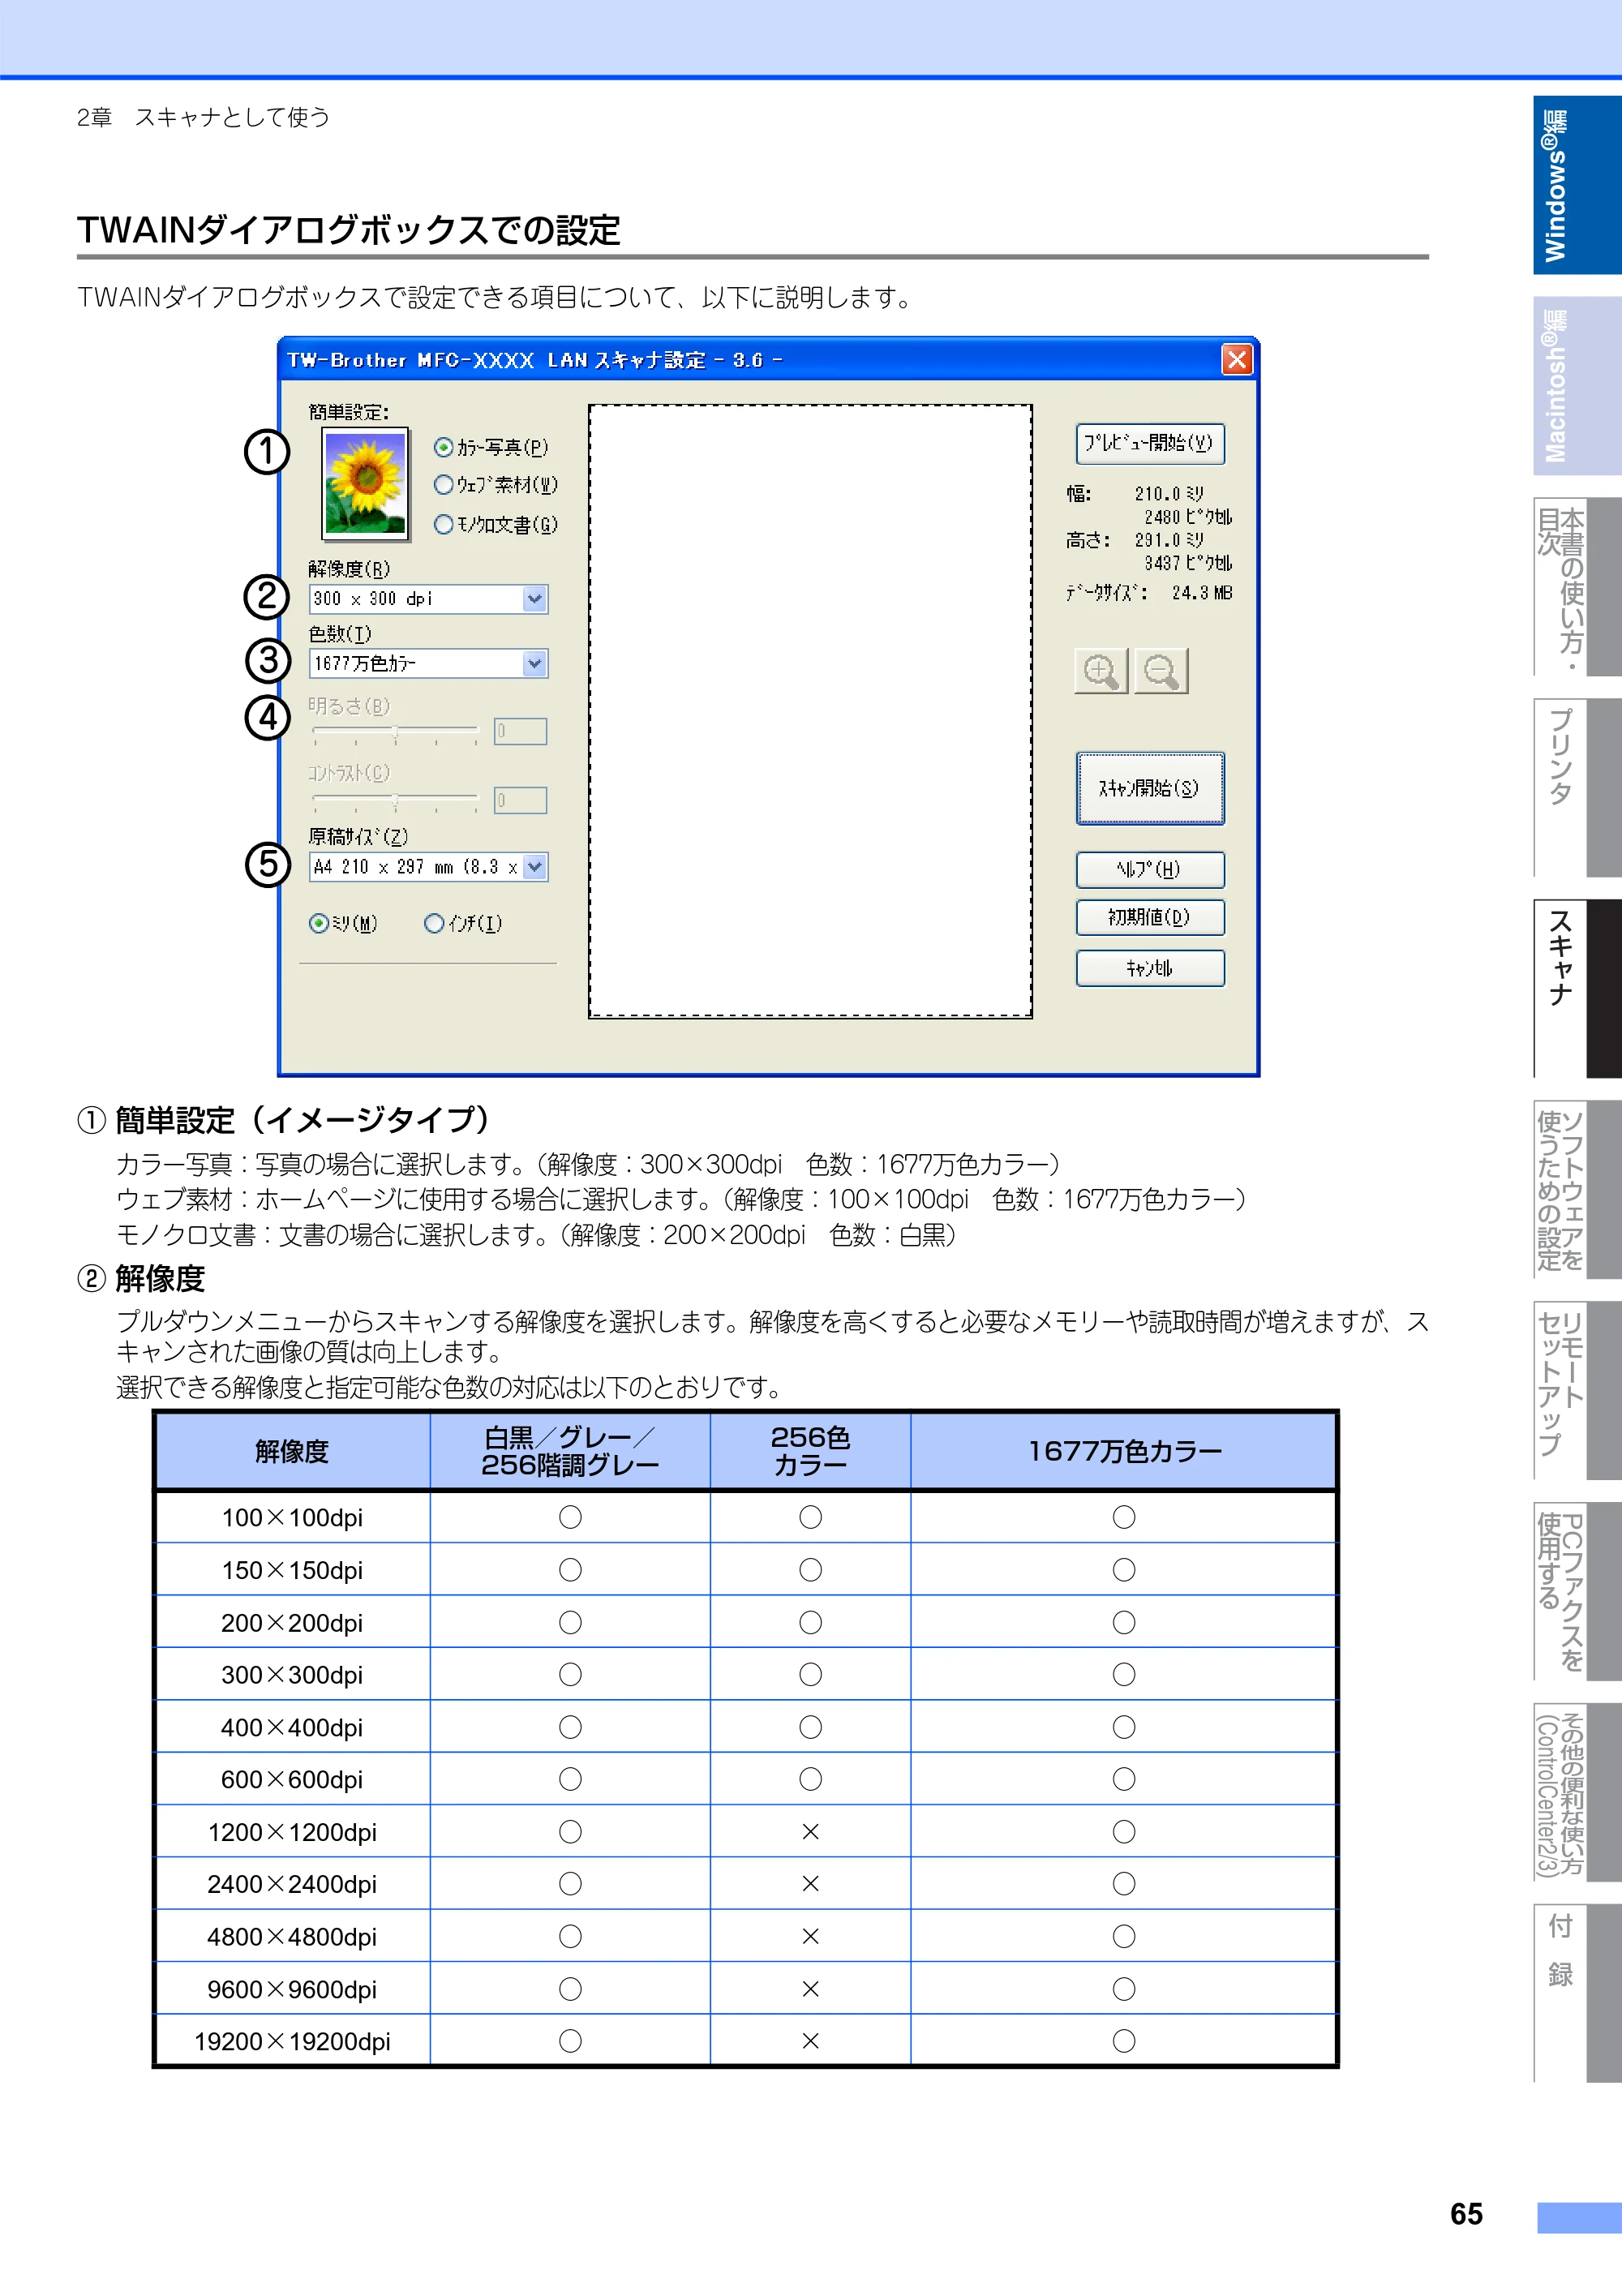Click the キャンセル button
This screenshot has height=2296, width=1622.
[x=1150, y=968]
